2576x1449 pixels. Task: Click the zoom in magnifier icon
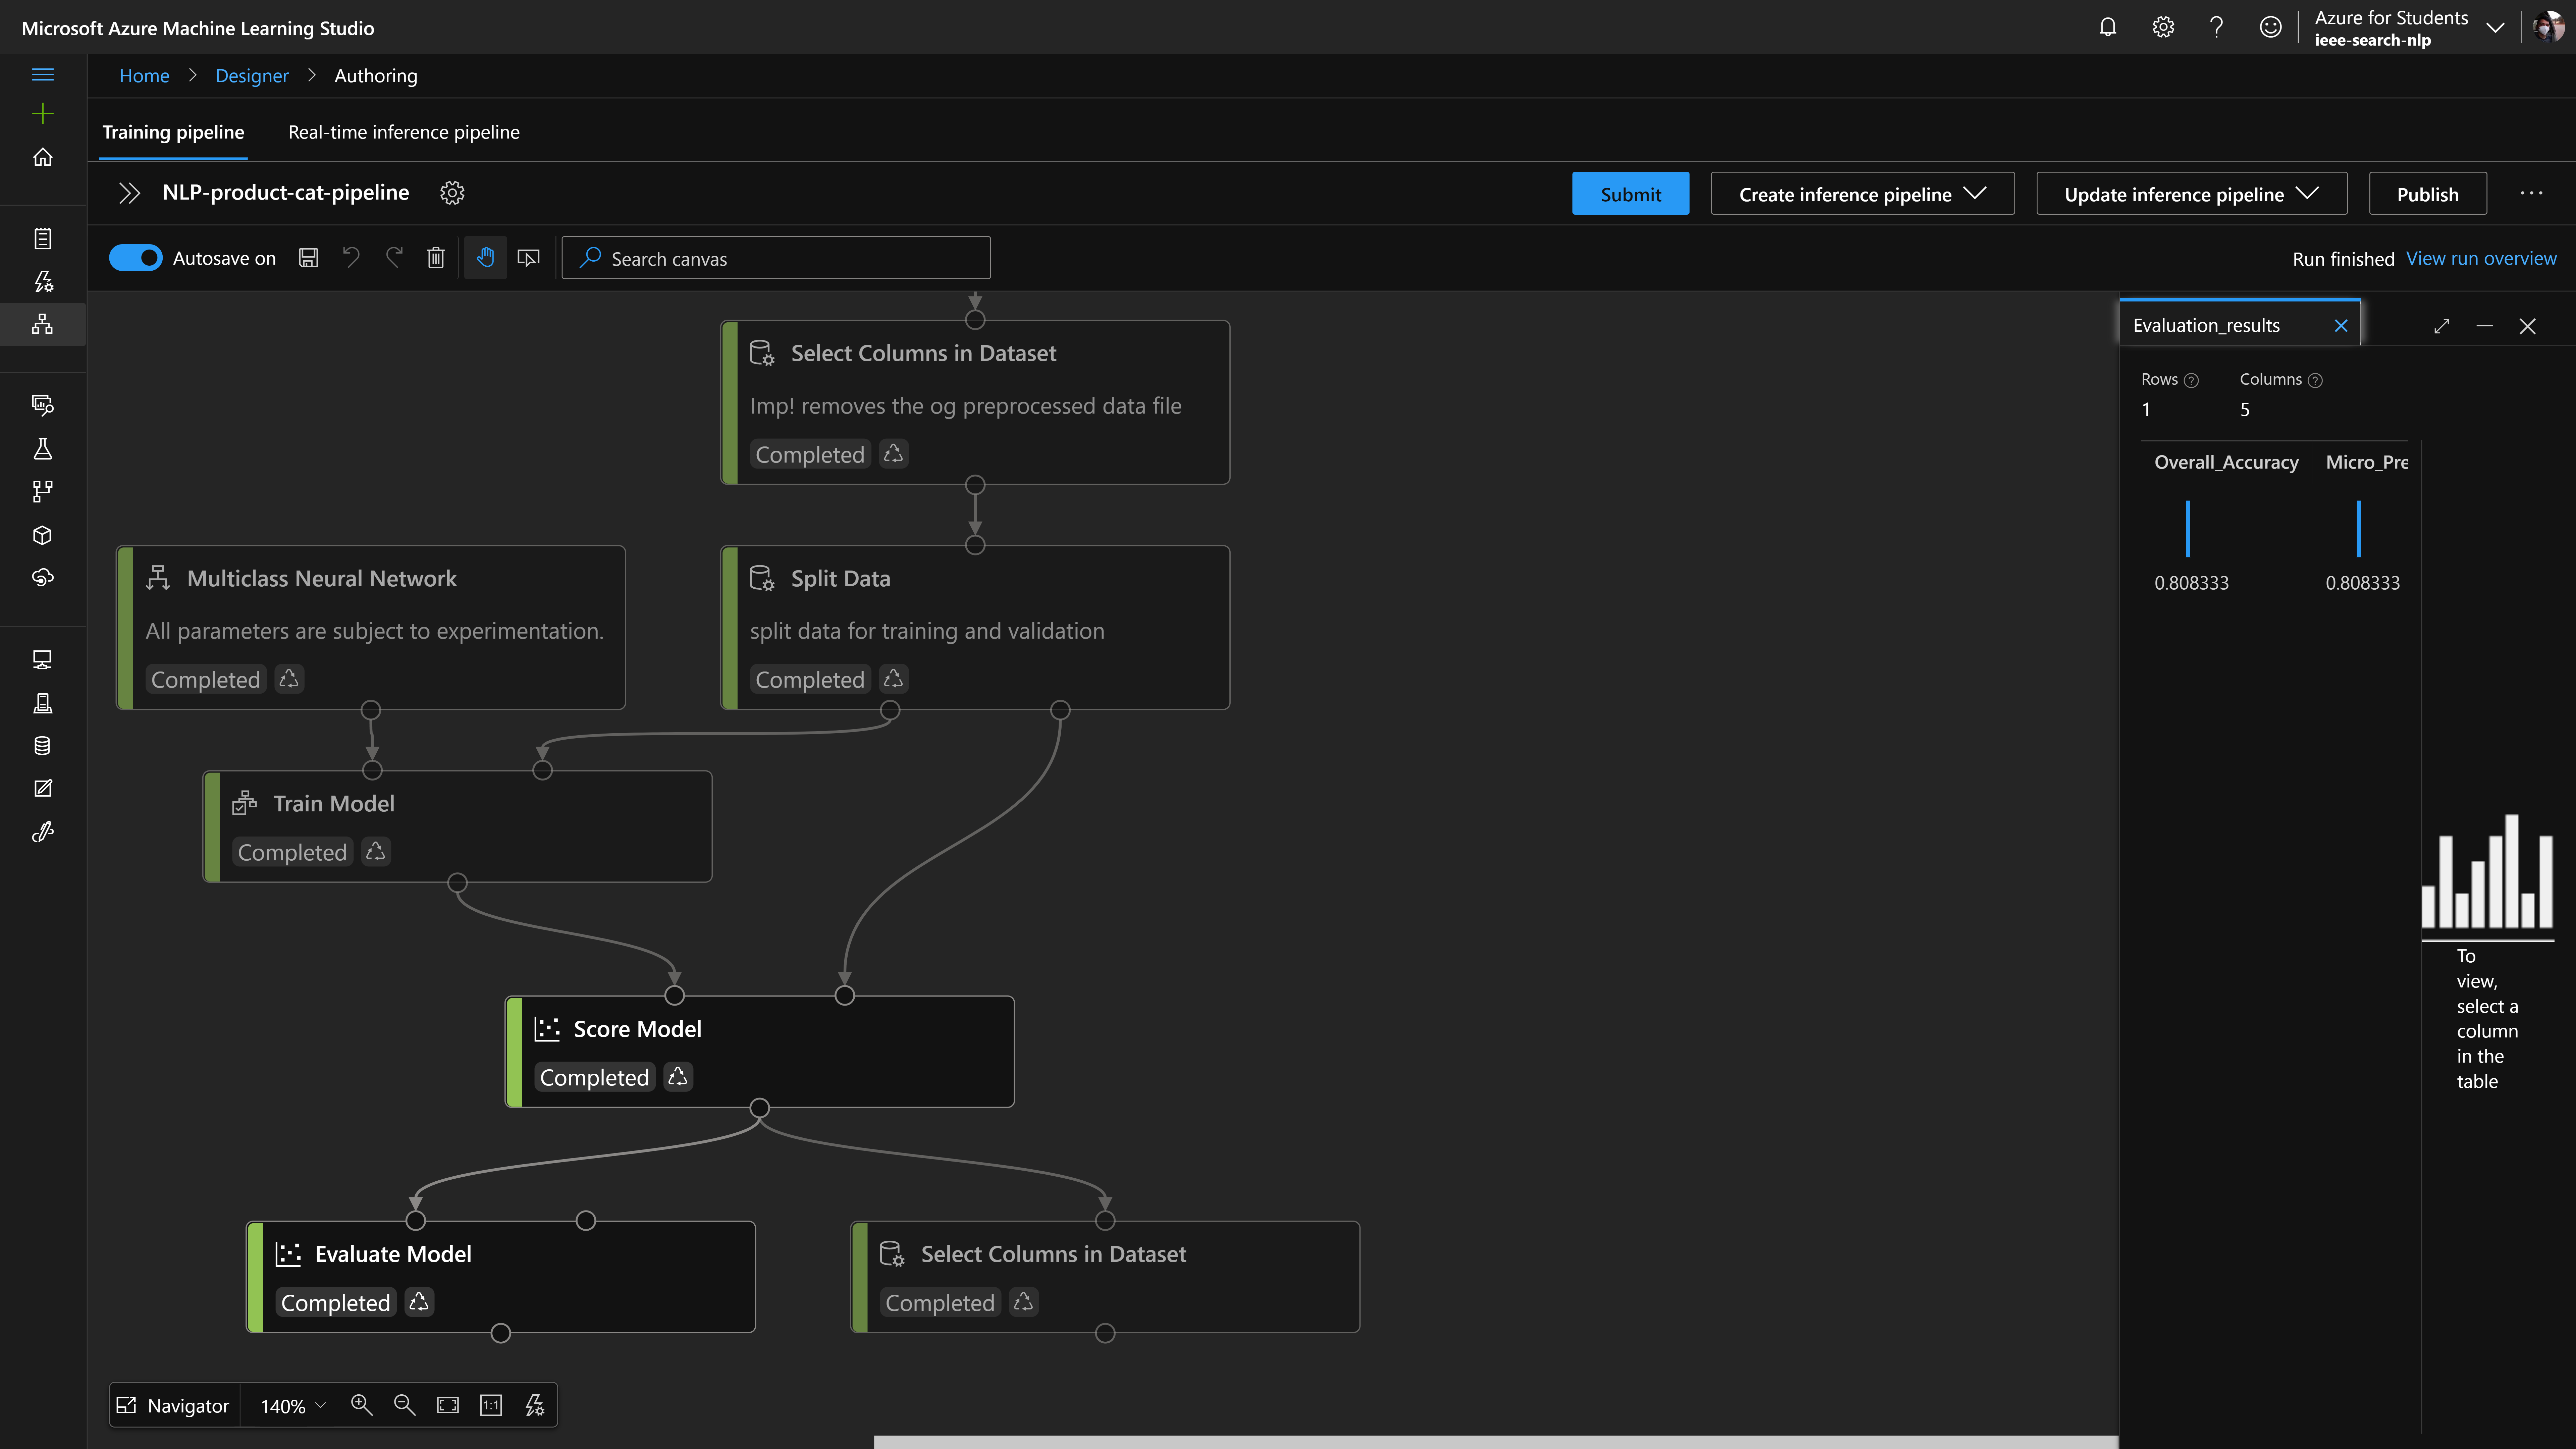pos(361,1405)
